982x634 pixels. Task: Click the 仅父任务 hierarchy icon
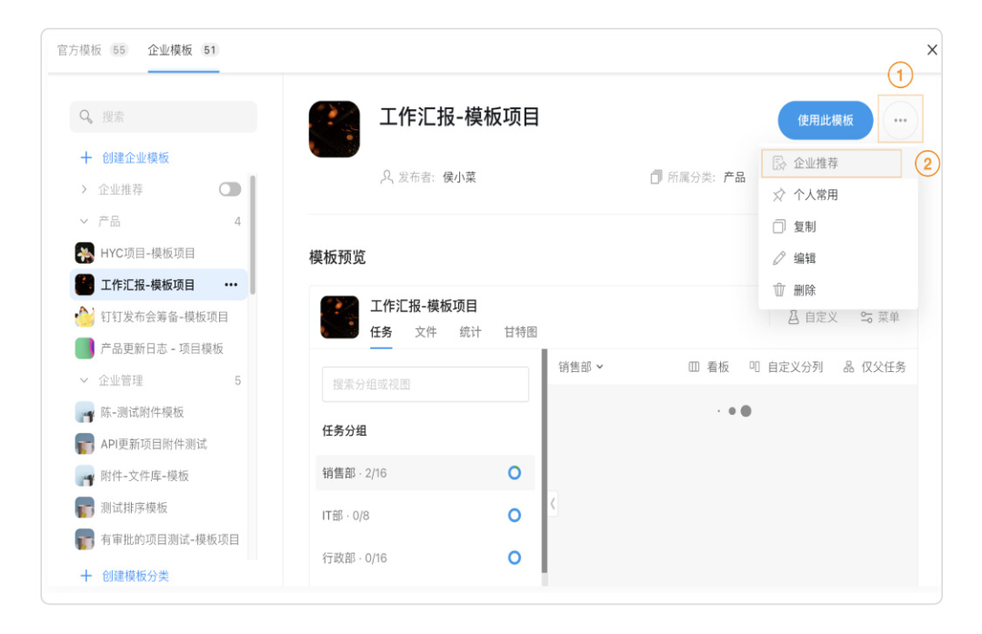848,367
